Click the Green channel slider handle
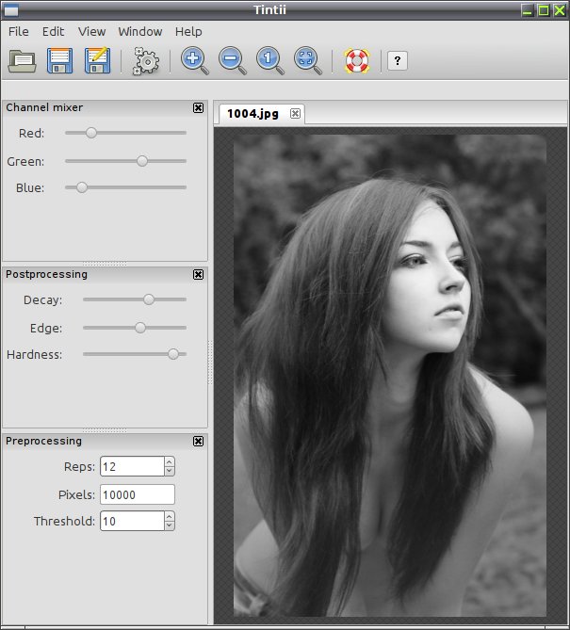 (x=142, y=161)
